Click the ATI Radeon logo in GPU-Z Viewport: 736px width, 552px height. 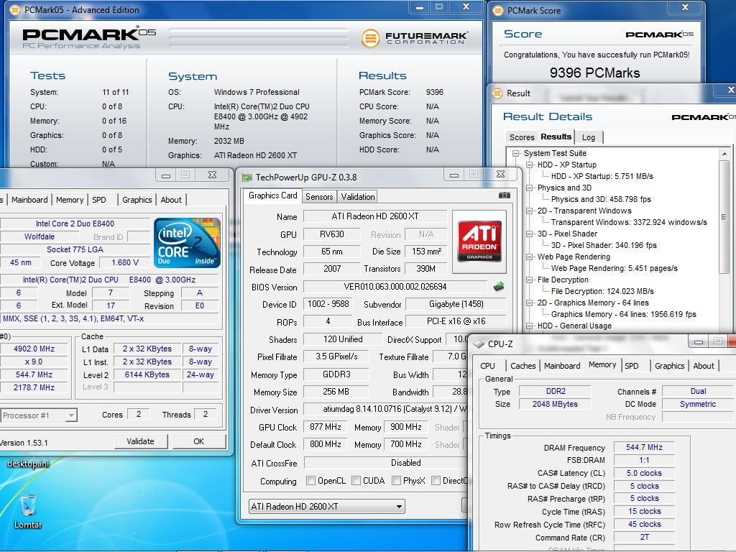pyautogui.click(x=479, y=241)
